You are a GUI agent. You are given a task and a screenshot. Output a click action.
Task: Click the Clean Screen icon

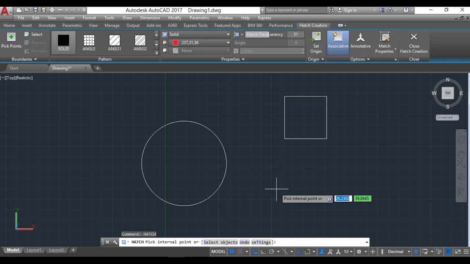[458, 252]
